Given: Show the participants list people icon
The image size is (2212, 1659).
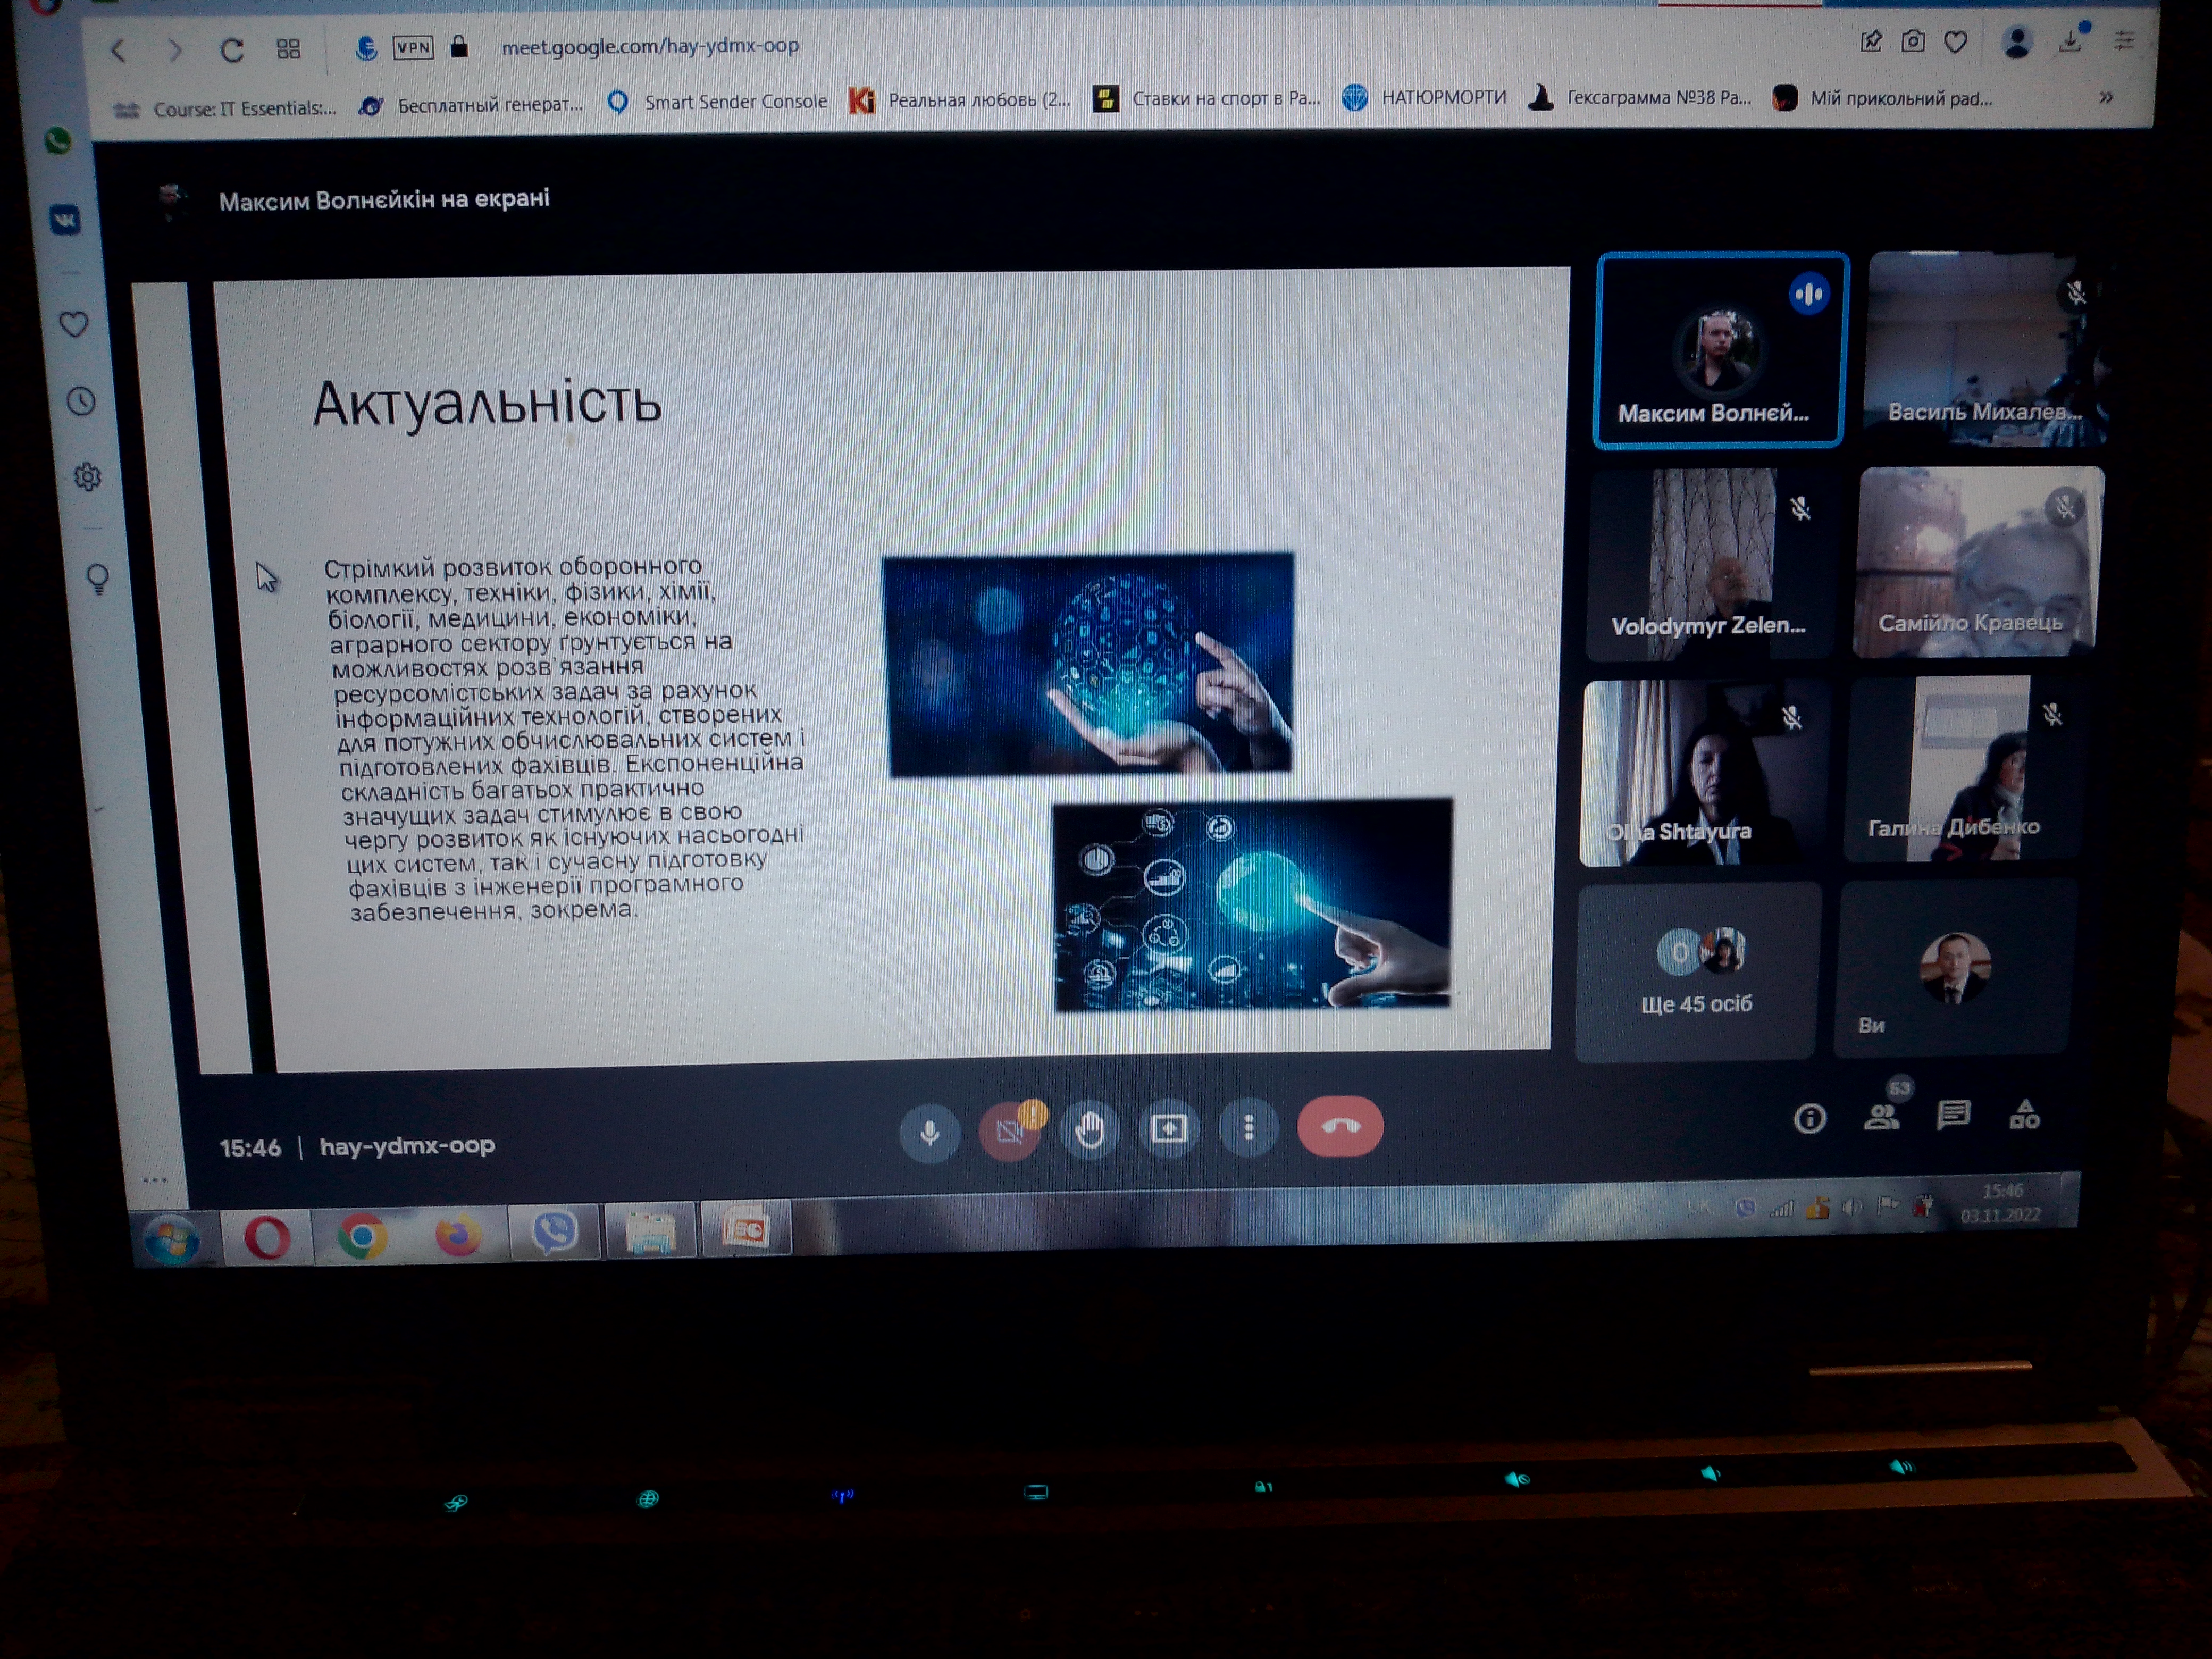Looking at the screenshot, I should 1882,1116.
